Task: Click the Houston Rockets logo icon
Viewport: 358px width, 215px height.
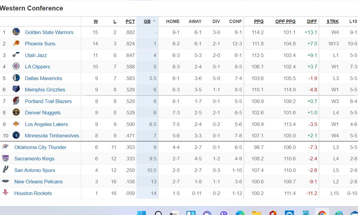Action: click(5, 193)
